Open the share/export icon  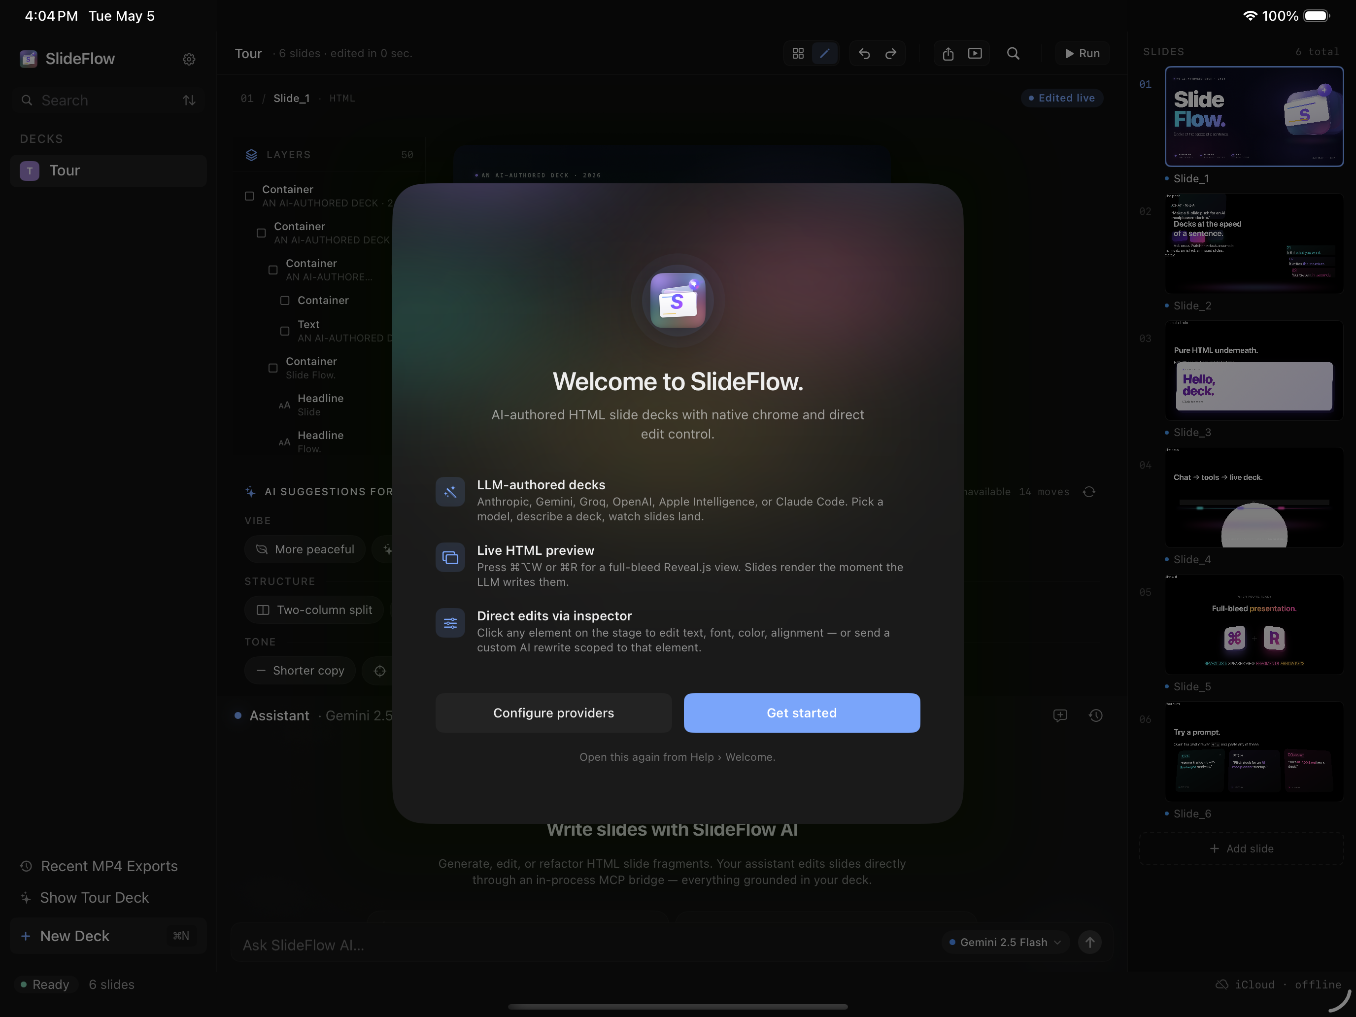click(948, 53)
